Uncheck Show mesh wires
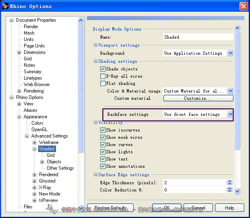 click(103, 137)
